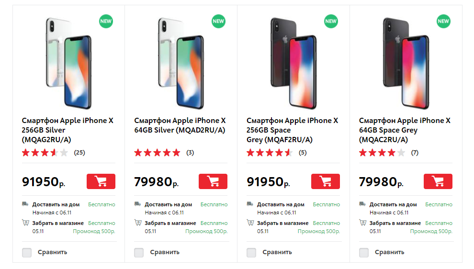Open iPhone X 64GB Space Grey title link
The height and width of the screenshot is (269, 474).
click(x=405, y=130)
